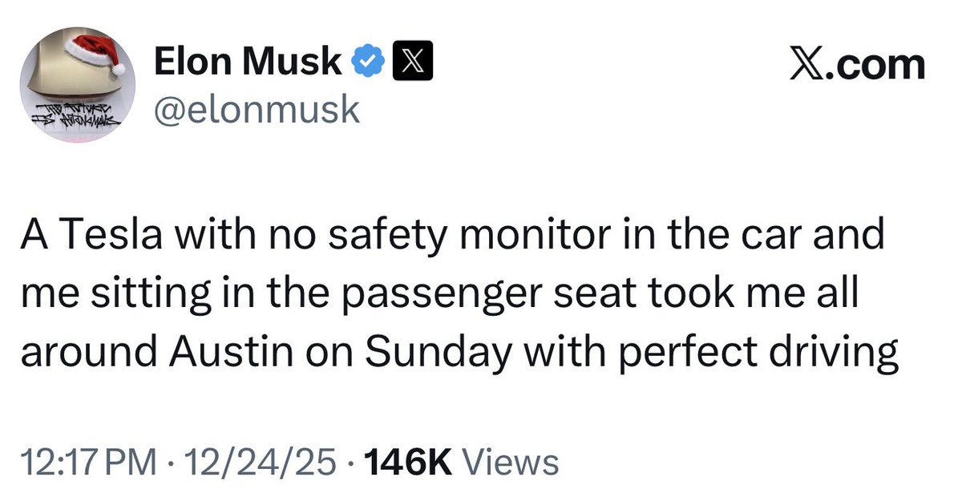Image resolution: width=962 pixels, height=501 pixels.
Task: Open the Elon Musk display name
Action: (246, 63)
